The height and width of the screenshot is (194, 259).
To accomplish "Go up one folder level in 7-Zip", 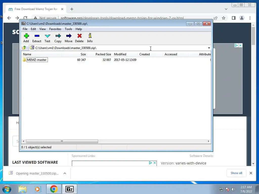I will pos(24,48).
